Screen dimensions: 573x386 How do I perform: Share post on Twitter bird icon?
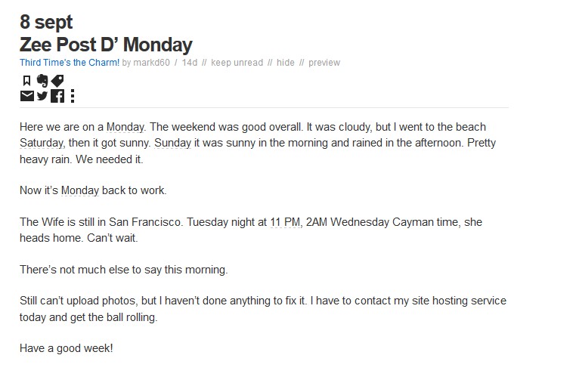click(42, 96)
